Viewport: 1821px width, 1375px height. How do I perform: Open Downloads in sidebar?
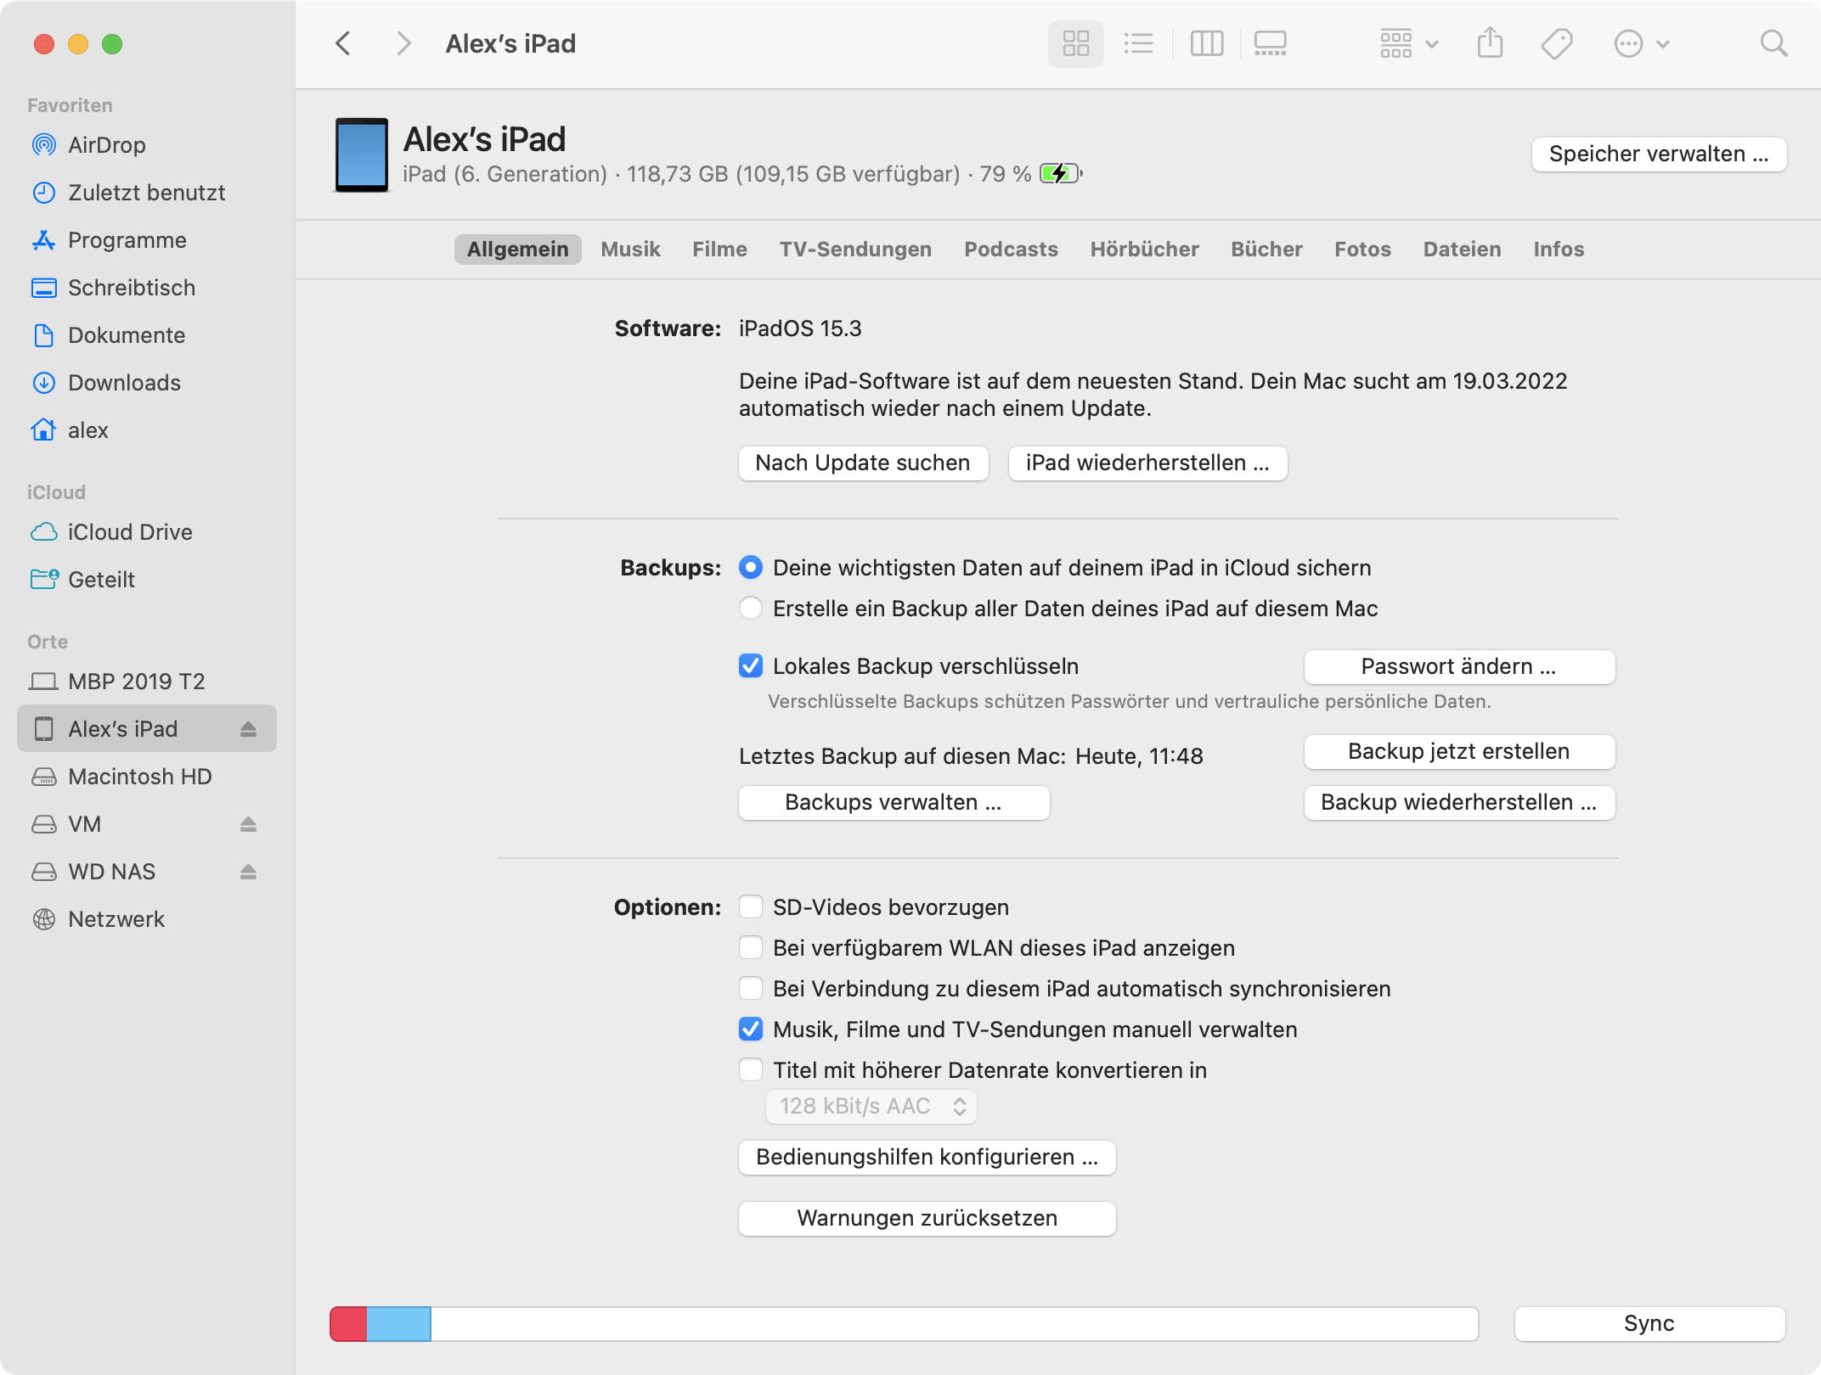click(147, 383)
